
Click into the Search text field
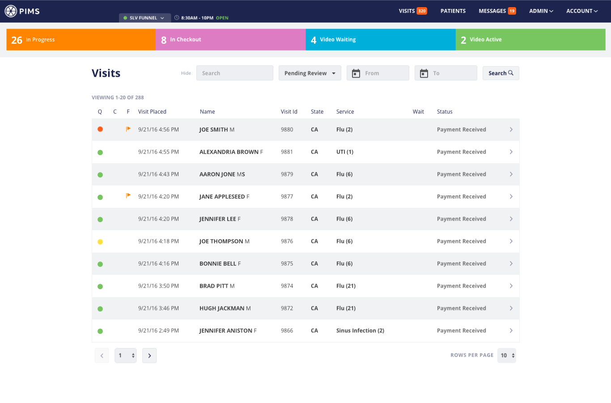click(x=235, y=73)
